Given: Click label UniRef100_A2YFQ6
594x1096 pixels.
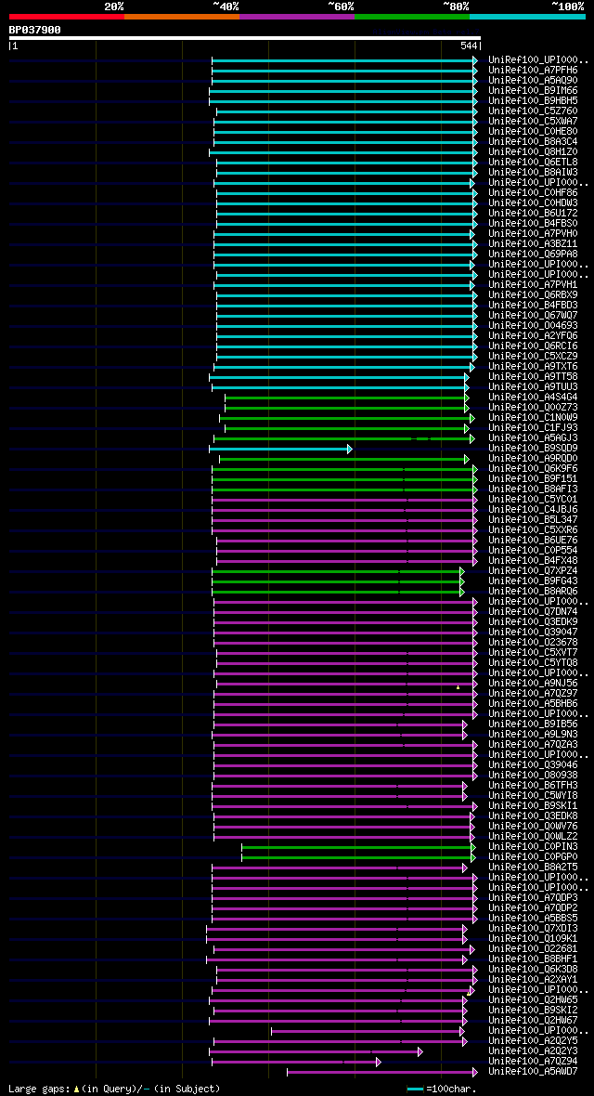Looking at the screenshot, I should pos(533,336).
